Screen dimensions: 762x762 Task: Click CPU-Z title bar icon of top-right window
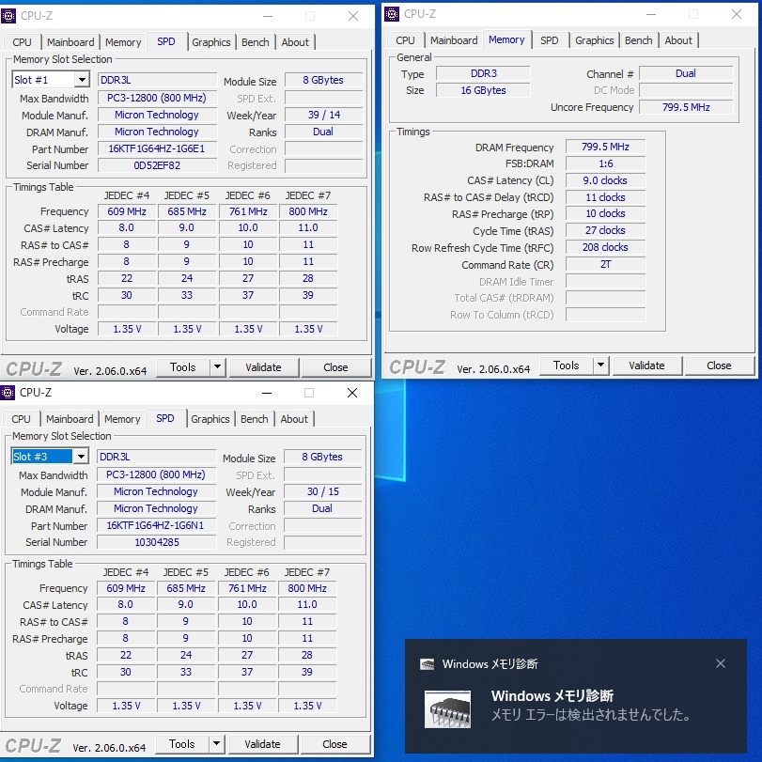(392, 14)
